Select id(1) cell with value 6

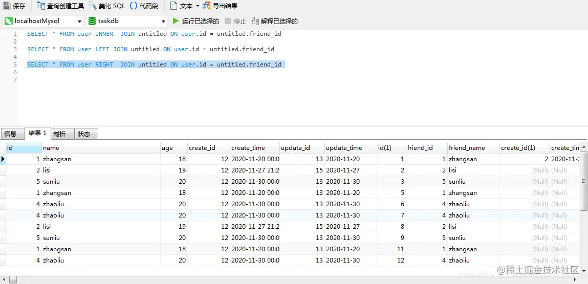coord(391,204)
